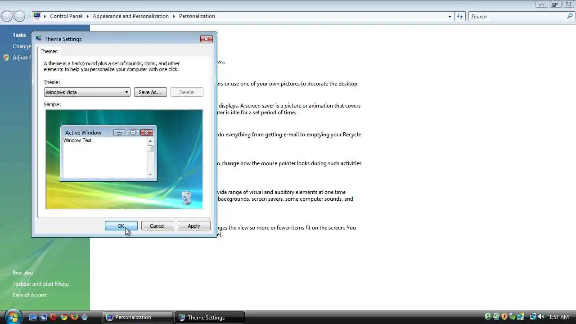The width and height of the screenshot is (576, 324).
Task: Open the volume speaker tray icon
Action: click(541, 316)
